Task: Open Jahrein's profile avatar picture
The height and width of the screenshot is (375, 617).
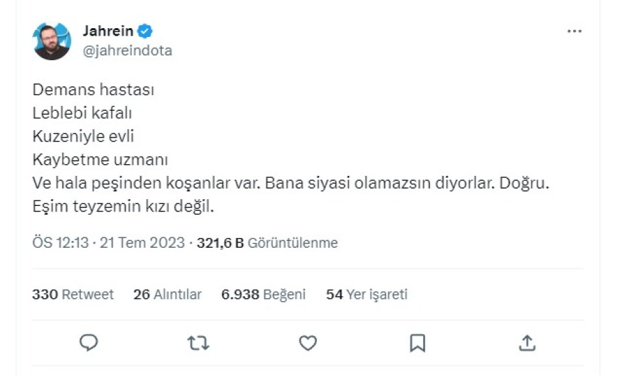Action: point(52,41)
